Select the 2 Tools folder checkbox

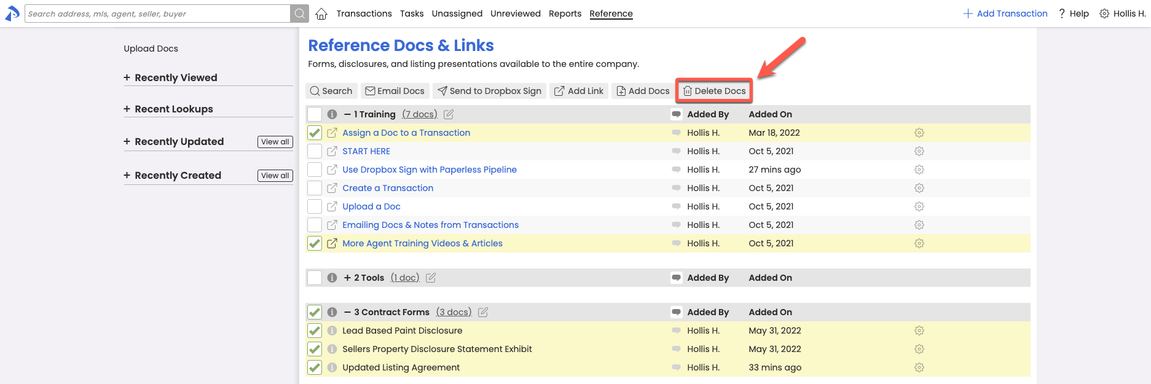tap(315, 278)
